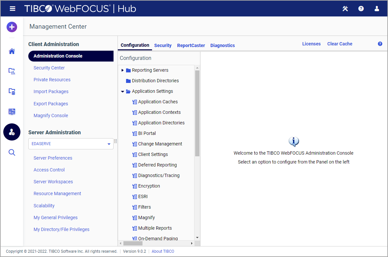Image resolution: width=388 pixels, height=257 pixels.
Task: Click the icon next to Application Caches
Action: coord(135,102)
